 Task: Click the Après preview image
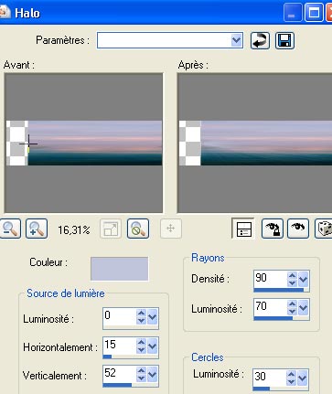[x=254, y=143]
